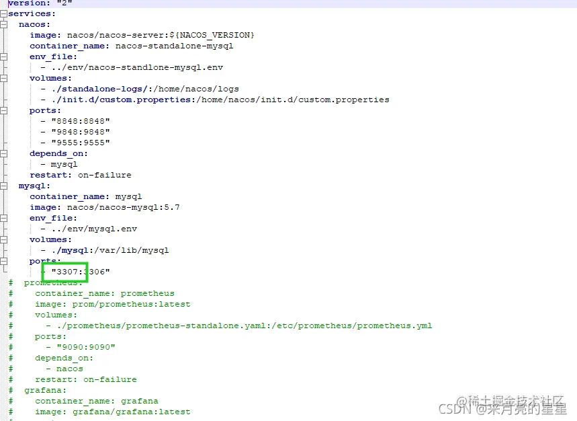Click commented 'container_name: grafana' line
The height and width of the screenshot is (421, 577).
click(97, 401)
